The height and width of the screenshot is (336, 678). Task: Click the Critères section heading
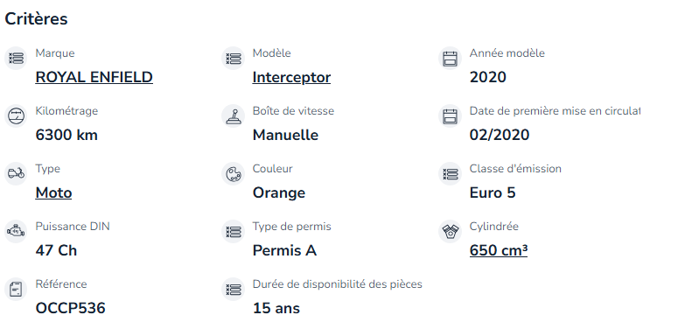point(37,19)
